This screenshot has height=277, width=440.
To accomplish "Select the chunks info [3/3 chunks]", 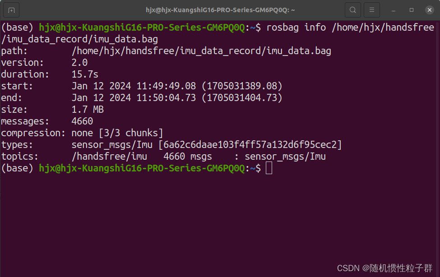I will click(130, 133).
